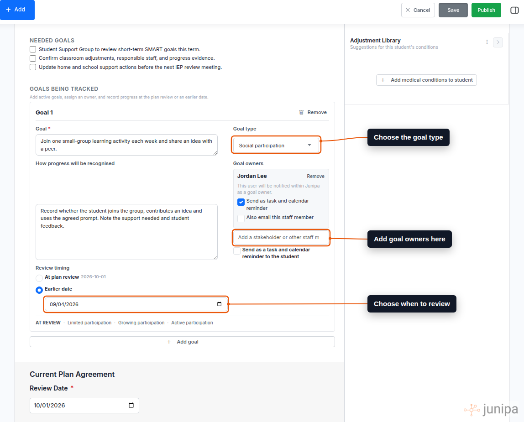Click the Current Plan Agreement heading
The image size is (524, 422).
[x=72, y=374]
